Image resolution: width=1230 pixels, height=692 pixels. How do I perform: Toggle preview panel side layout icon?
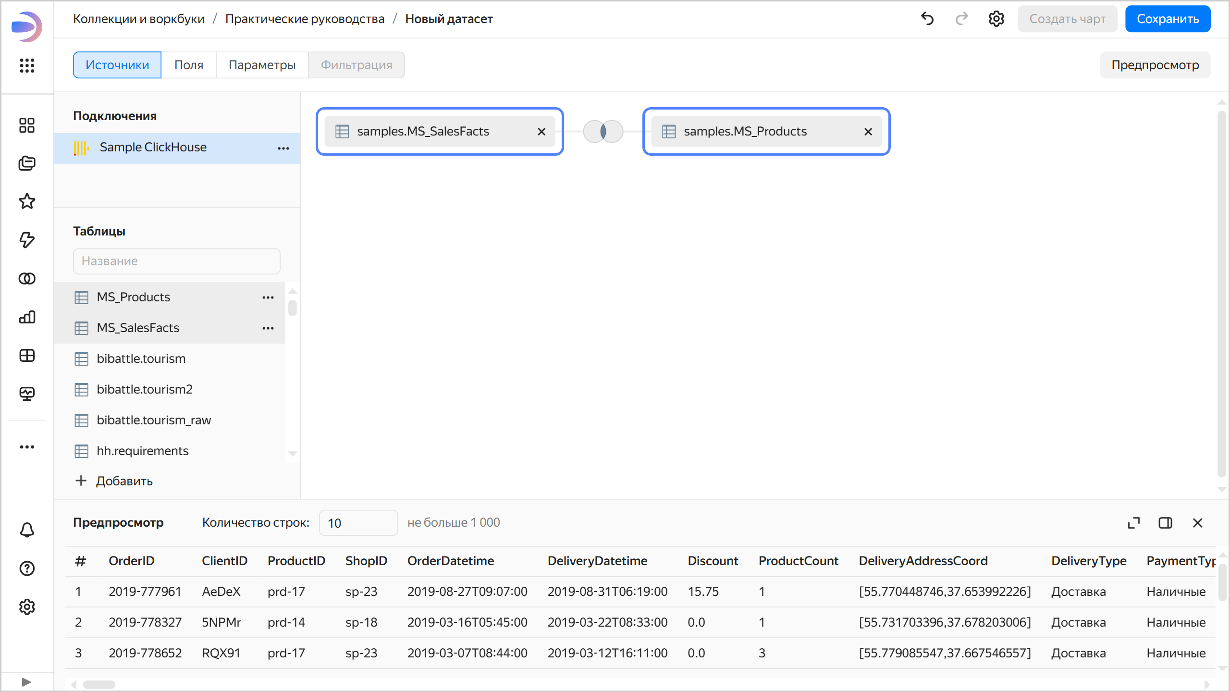[x=1165, y=523]
